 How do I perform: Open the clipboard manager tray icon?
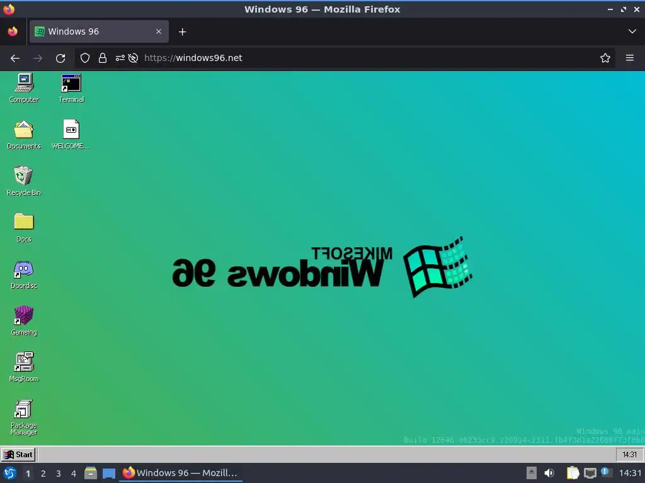[x=573, y=473]
